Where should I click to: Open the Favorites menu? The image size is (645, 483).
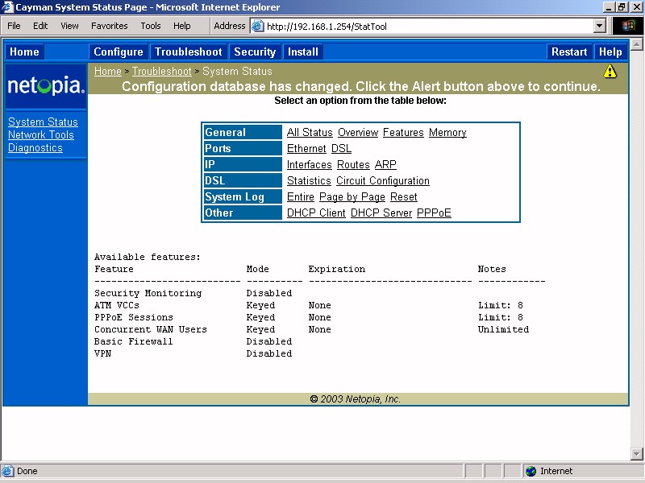coord(110,26)
